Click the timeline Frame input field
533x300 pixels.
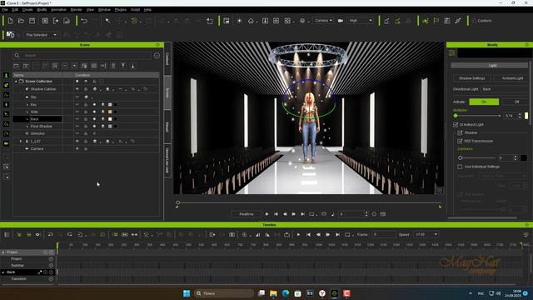(384, 235)
